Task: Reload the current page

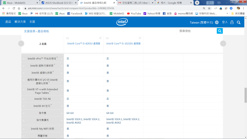Action: (14, 8)
